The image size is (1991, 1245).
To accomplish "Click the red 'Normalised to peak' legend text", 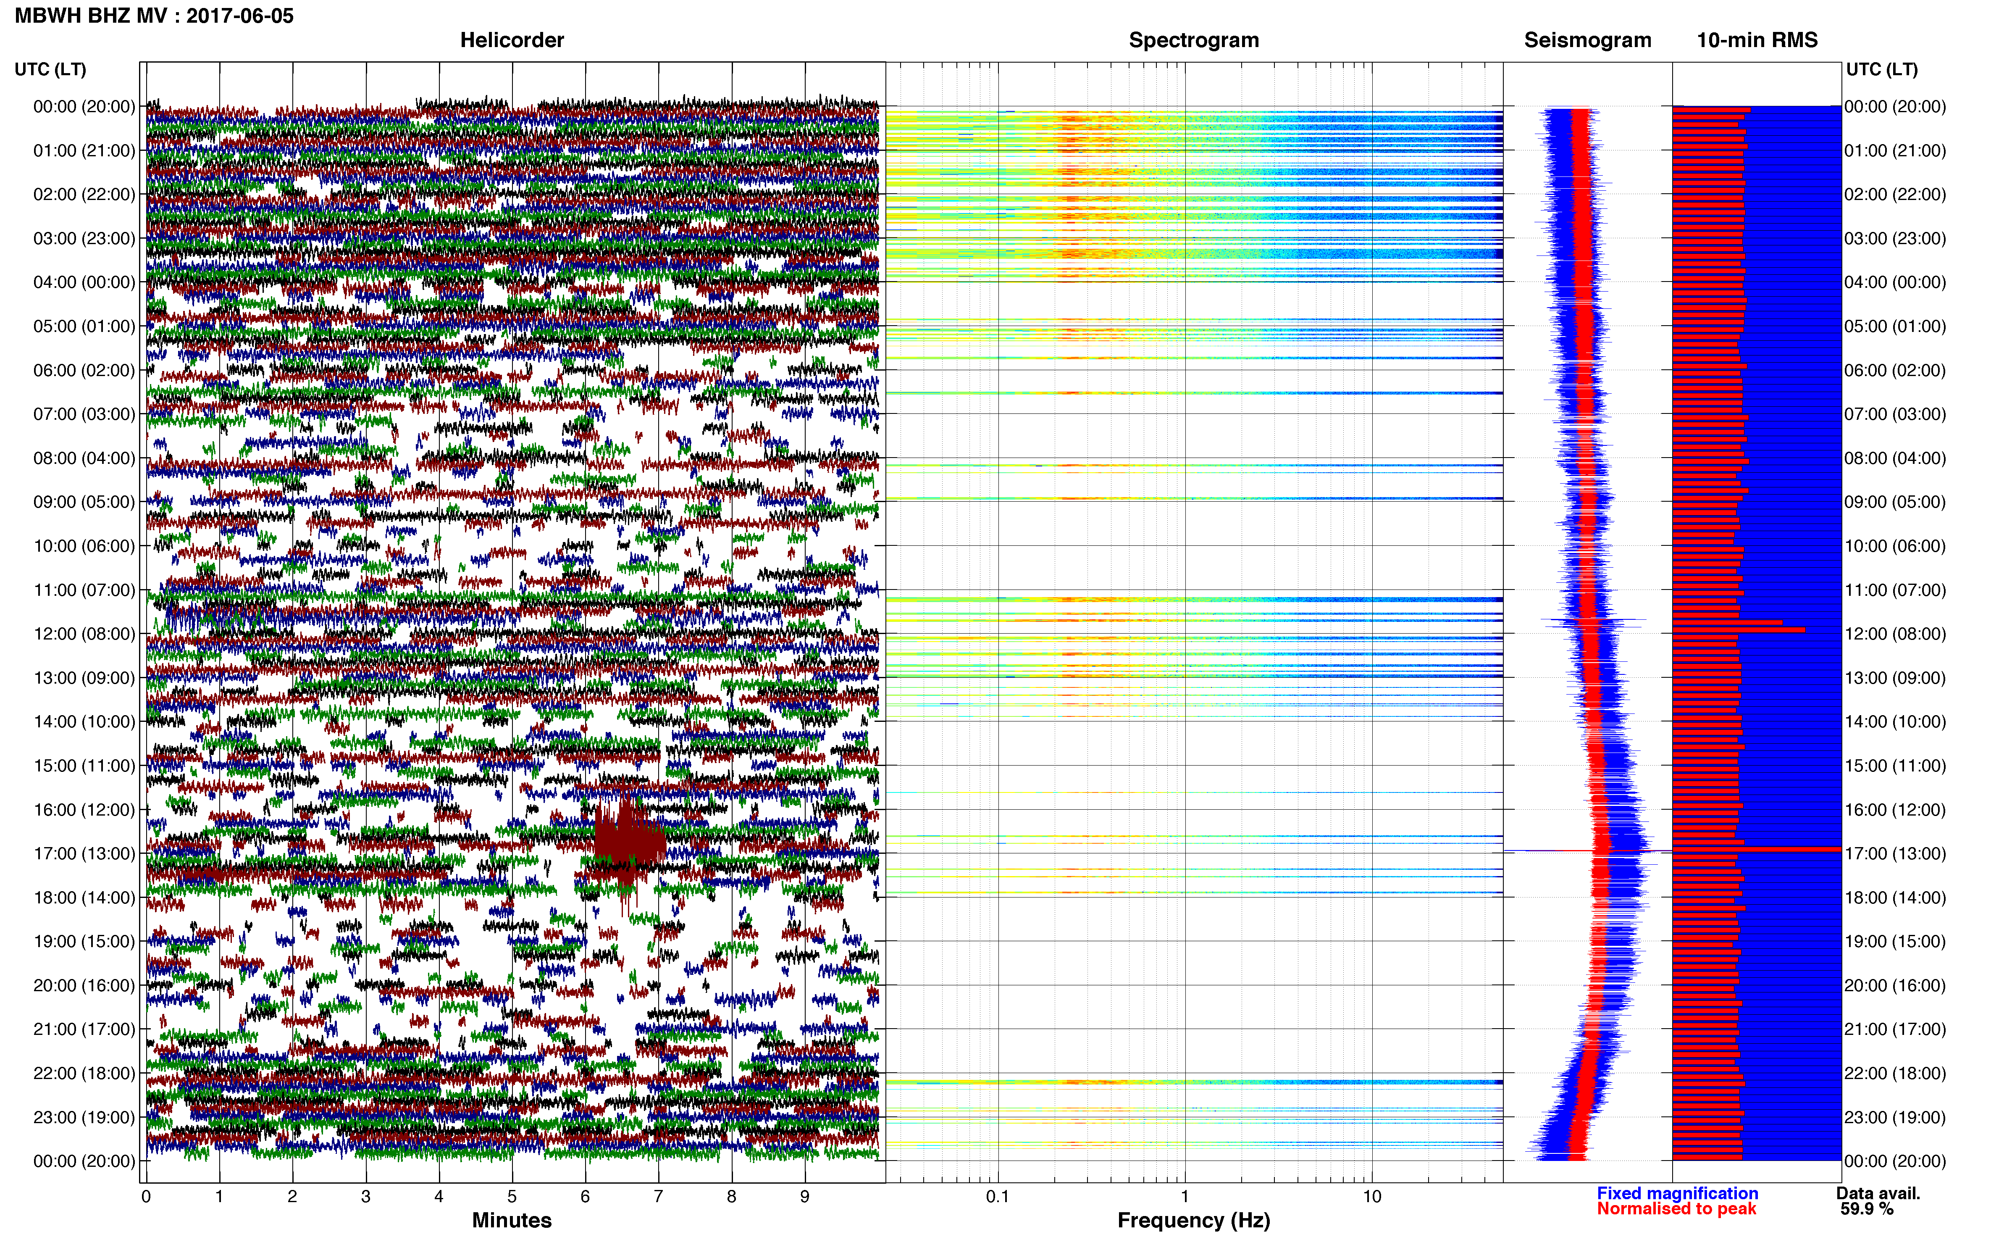I will pyautogui.click(x=1676, y=1209).
